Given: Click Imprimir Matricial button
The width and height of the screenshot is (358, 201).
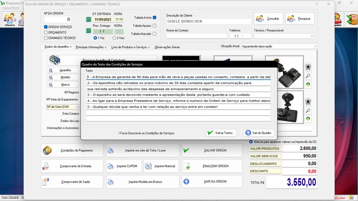Looking at the screenshot, I should [161, 166].
